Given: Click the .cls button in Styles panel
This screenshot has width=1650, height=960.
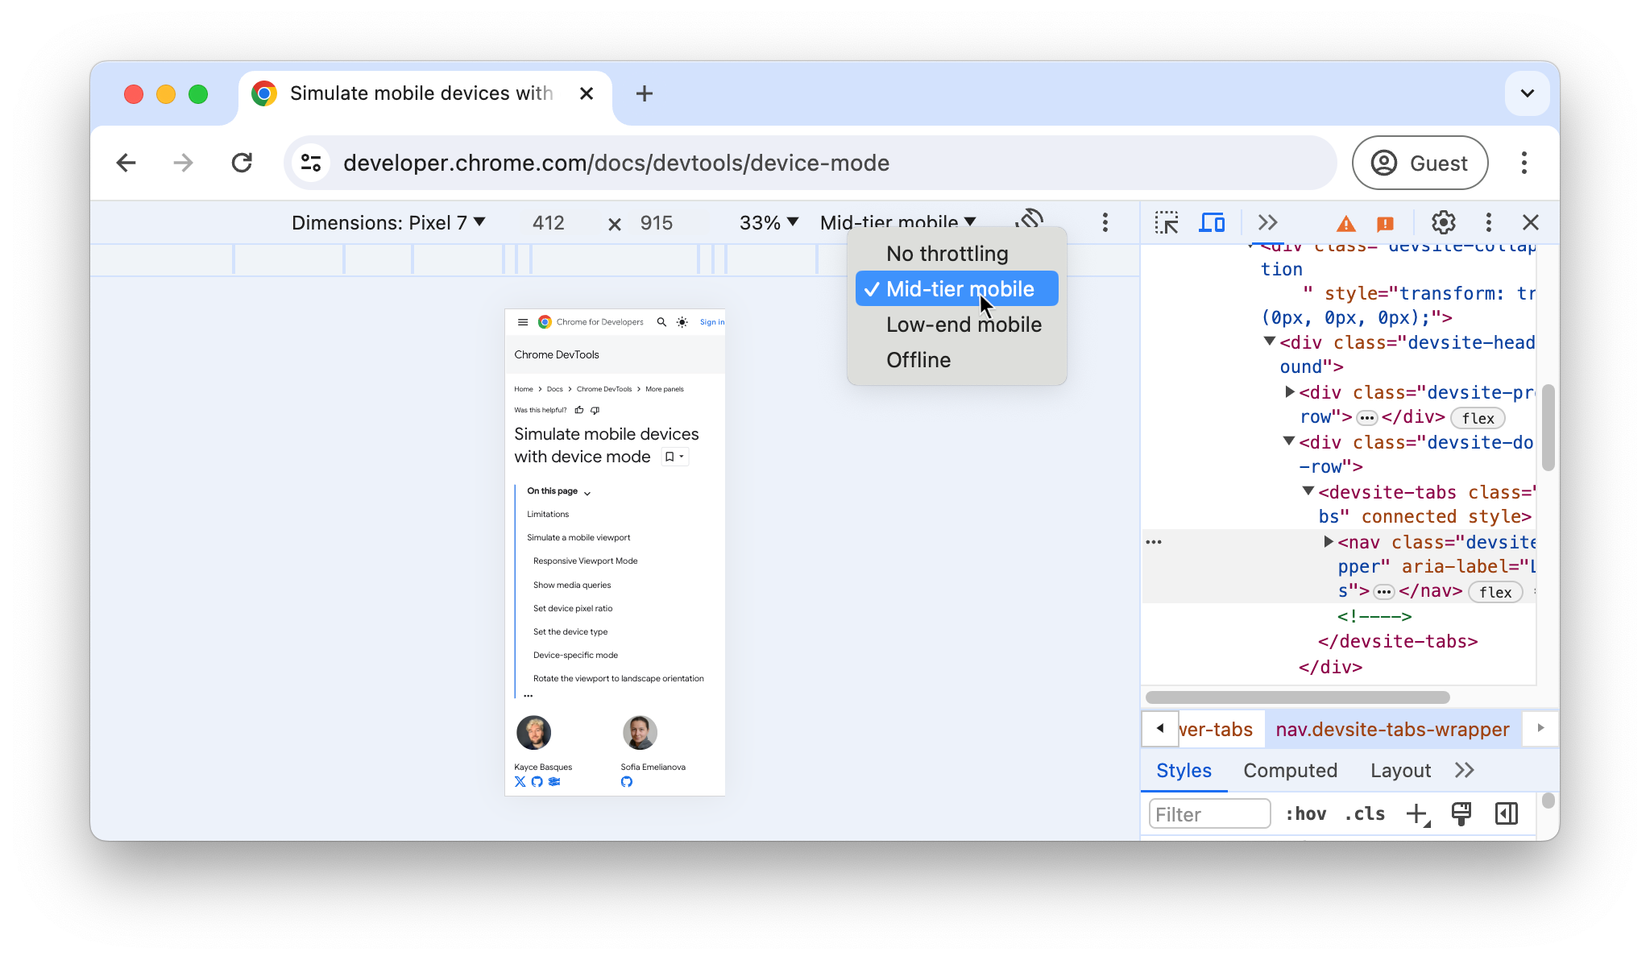Looking at the screenshot, I should [1366, 813].
